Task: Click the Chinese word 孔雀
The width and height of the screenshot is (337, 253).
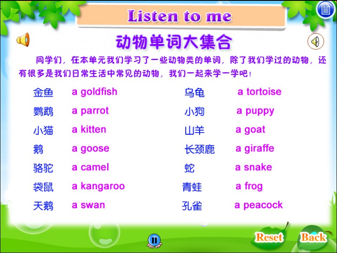Action: (192, 206)
